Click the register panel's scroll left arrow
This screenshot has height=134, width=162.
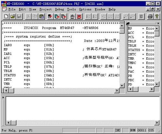click(131, 89)
